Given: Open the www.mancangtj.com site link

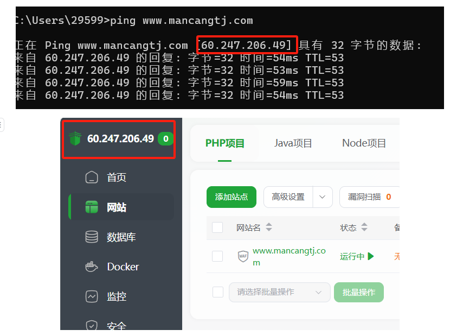Looking at the screenshot, I should coord(289,257).
